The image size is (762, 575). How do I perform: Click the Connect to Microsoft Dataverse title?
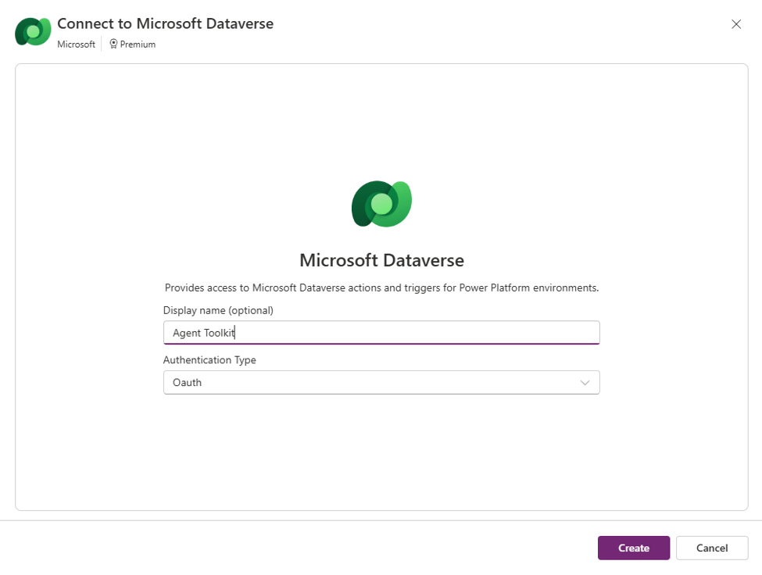coord(165,23)
